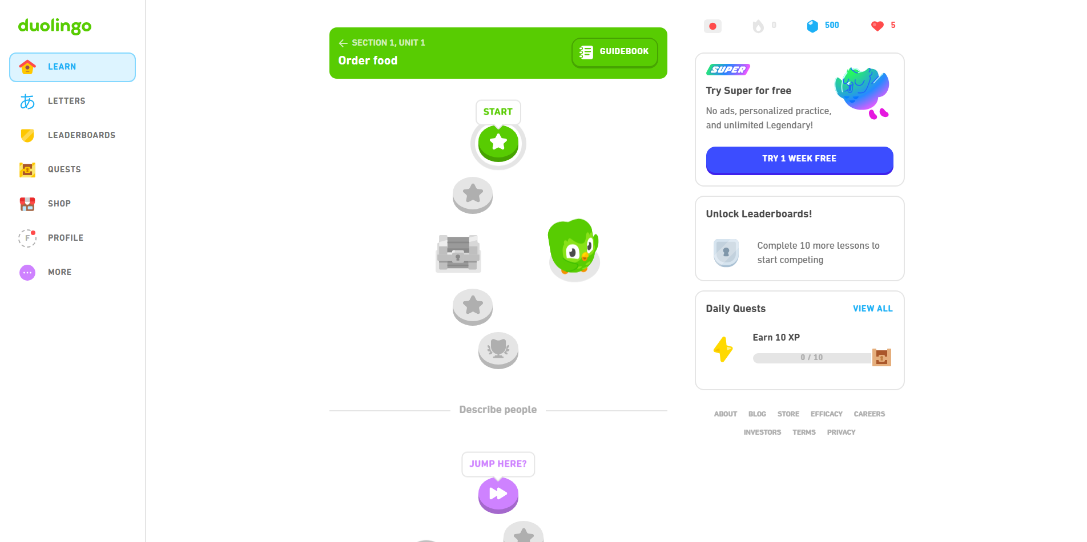Go back using the arrow in the unit header
1087x542 pixels.
tap(343, 43)
